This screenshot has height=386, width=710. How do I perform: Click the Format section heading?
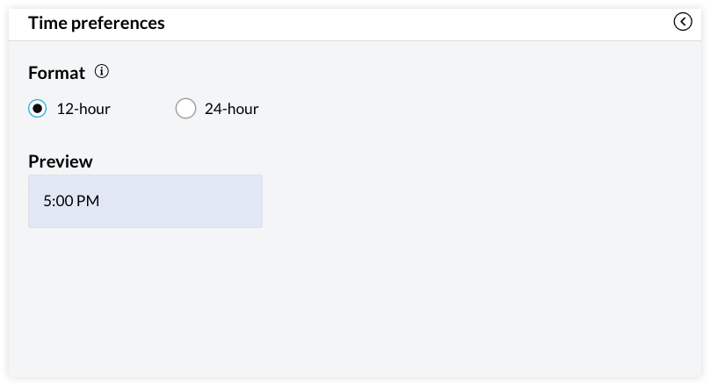coord(56,73)
